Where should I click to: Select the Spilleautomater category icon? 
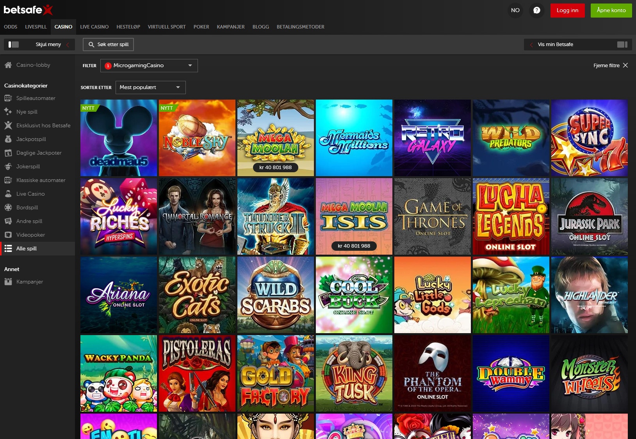point(8,98)
